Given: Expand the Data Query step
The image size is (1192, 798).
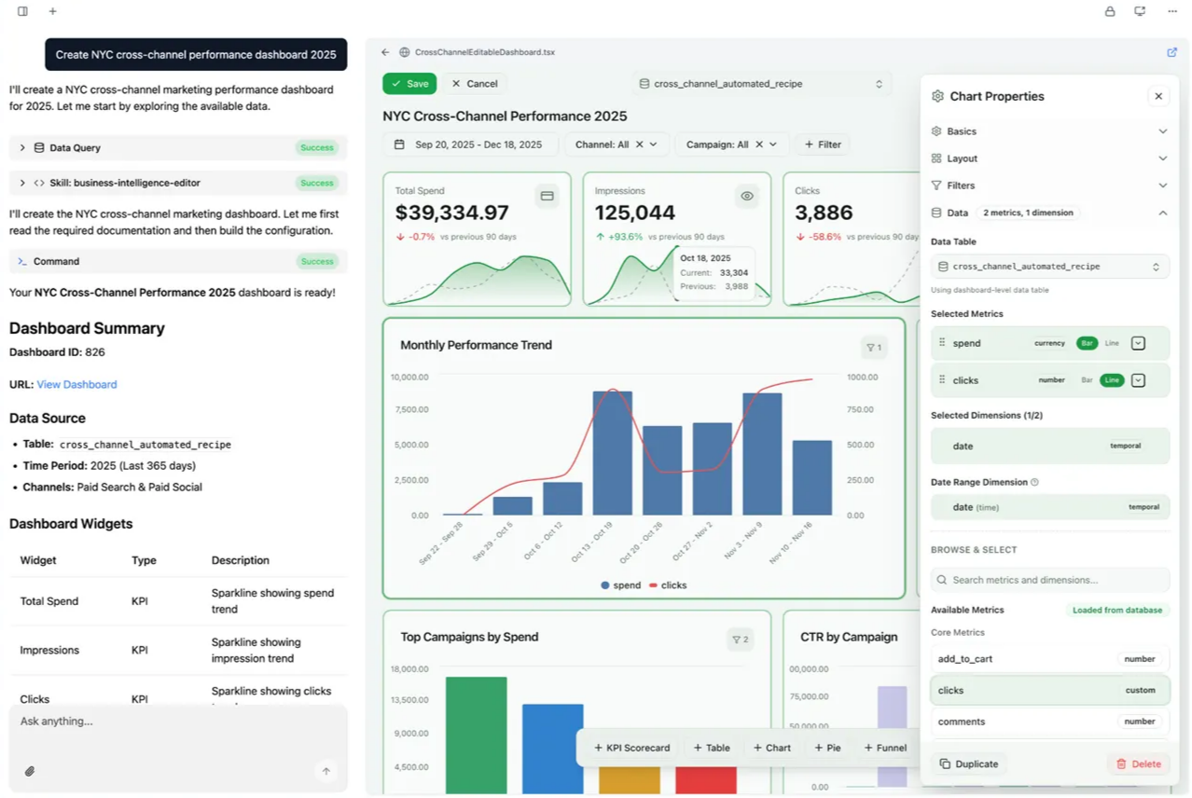Looking at the screenshot, I should click(x=22, y=147).
